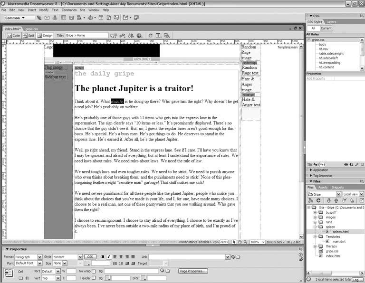Switch to Split view
This screenshot has width=365, height=283.
point(29,36)
